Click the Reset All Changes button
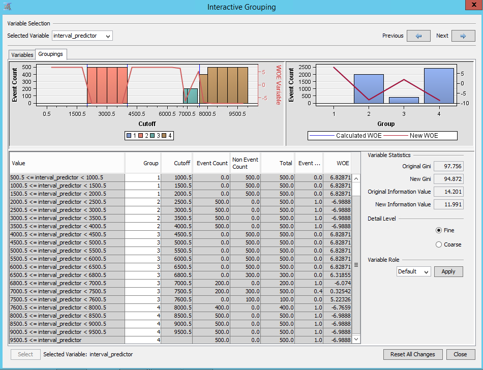Viewport: 483px width, 370px height. pos(412,354)
